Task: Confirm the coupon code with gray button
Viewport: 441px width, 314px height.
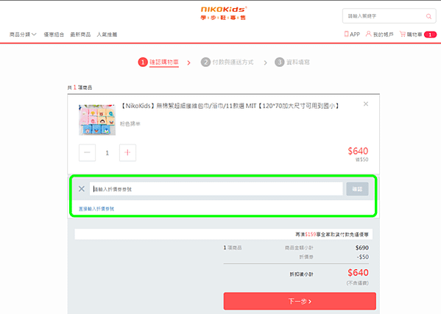Action: [357, 189]
